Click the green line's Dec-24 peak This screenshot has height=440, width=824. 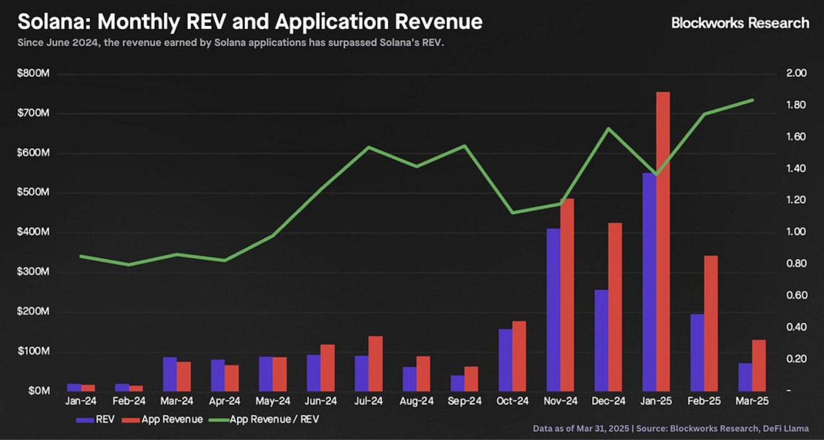[608, 128]
